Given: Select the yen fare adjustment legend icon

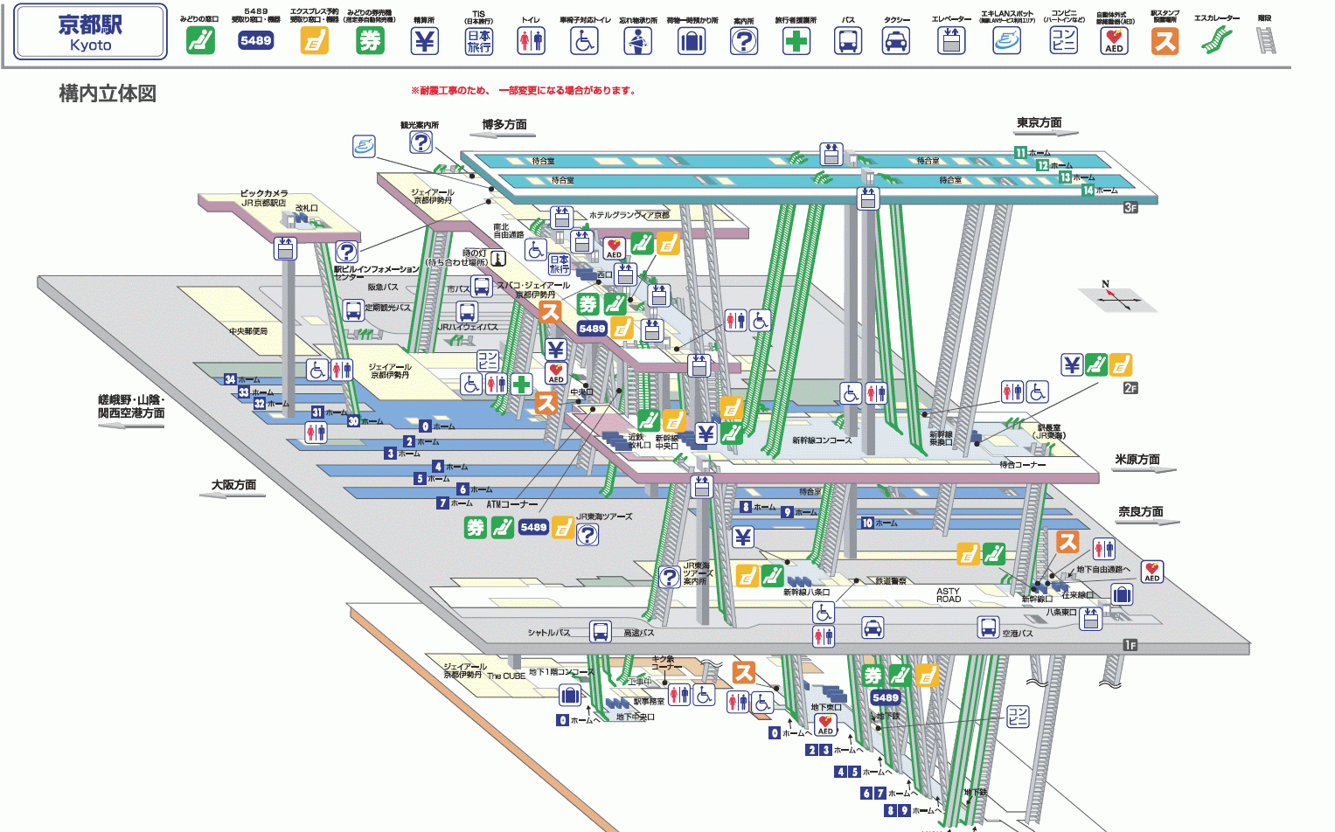Looking at the screenshot, I should click(x=425, y=41).
